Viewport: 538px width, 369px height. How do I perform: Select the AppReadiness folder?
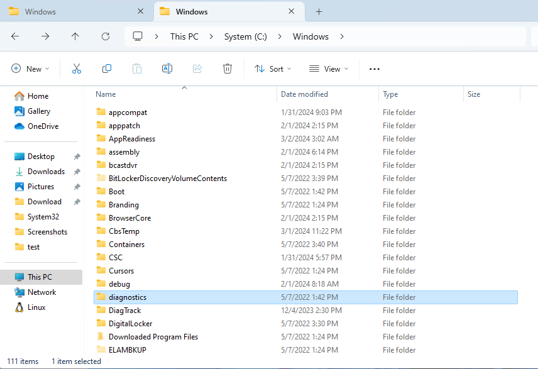305,139
